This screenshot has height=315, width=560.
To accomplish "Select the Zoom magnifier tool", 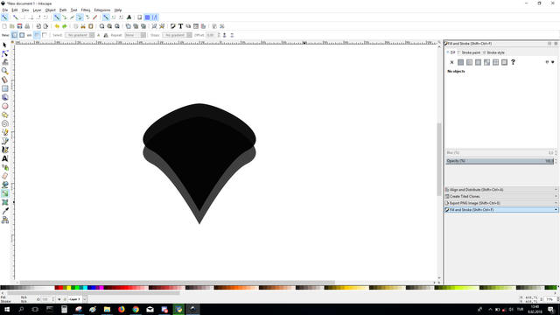I will click(4, 71).
